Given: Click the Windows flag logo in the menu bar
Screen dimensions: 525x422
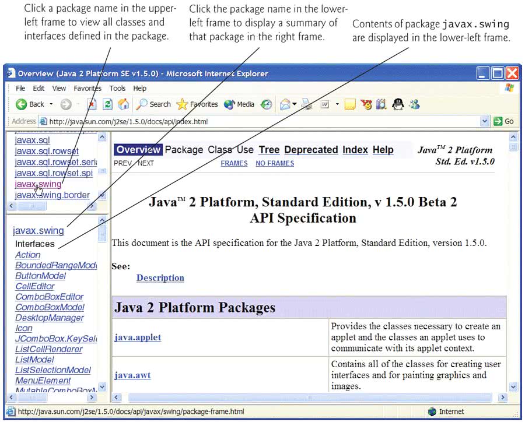Looking at the screenshot, I should (509, 88).
